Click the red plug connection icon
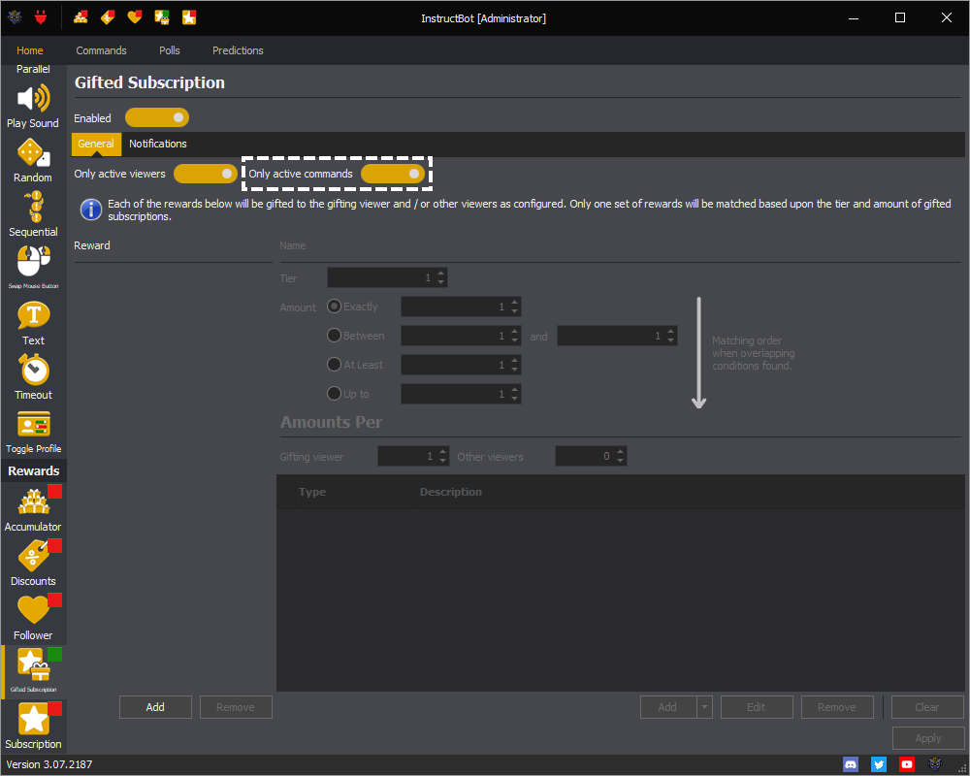Image resolution: width=970 pixels, height=776 pixels. (x=41, y=17)
